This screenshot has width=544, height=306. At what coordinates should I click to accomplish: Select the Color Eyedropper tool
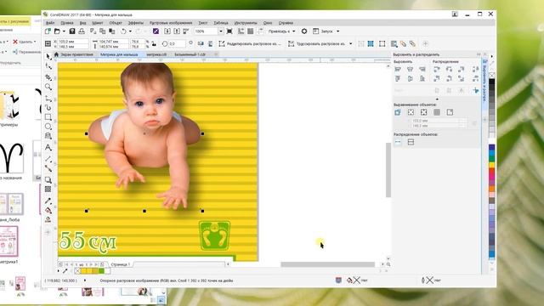(x=48, y=201)
